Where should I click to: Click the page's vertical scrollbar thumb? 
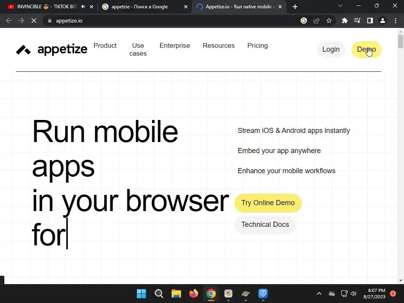[x=400, y=41]
